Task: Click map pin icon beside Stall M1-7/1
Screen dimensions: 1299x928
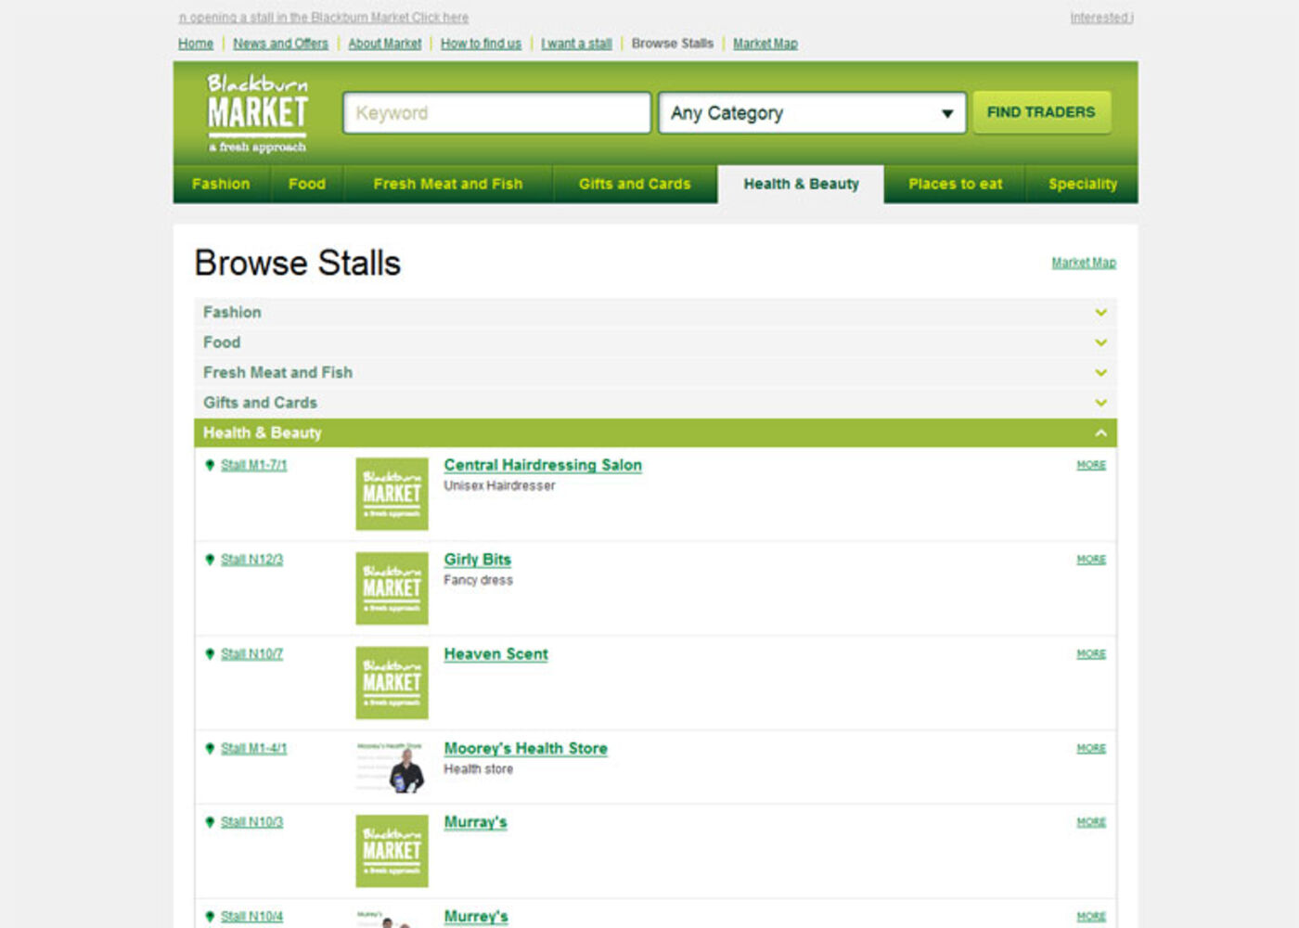Action: [210, 465]
